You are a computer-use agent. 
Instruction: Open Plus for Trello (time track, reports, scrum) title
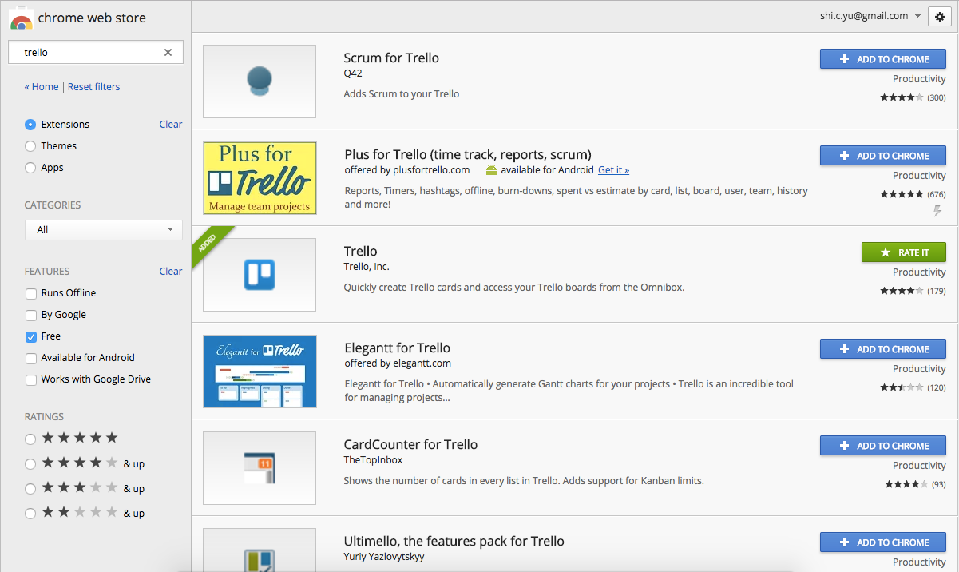(468, 154)
